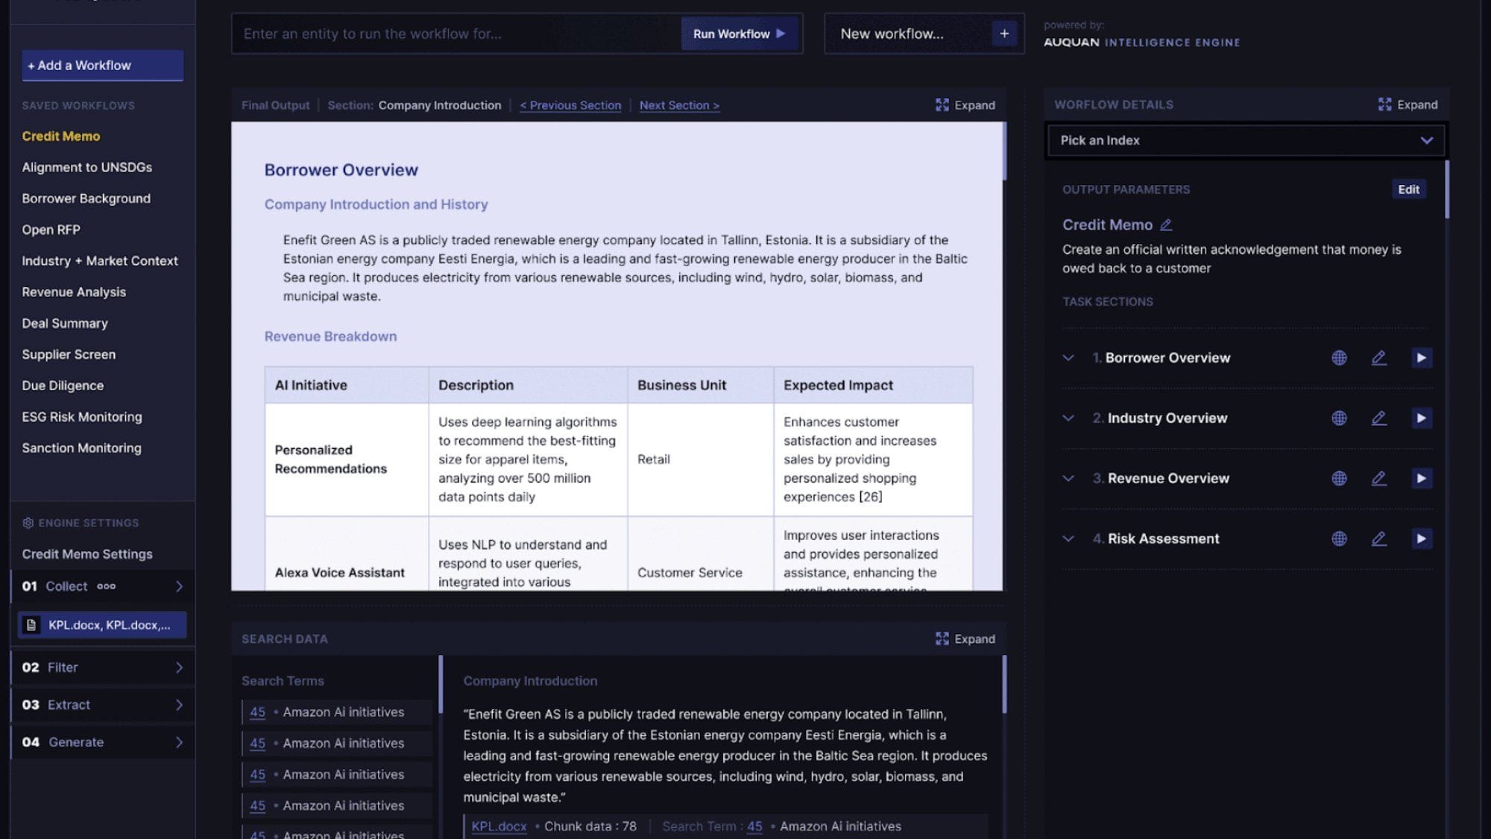
Task: Open the Pick an Index dropdown
Action: click(1245, 140)
